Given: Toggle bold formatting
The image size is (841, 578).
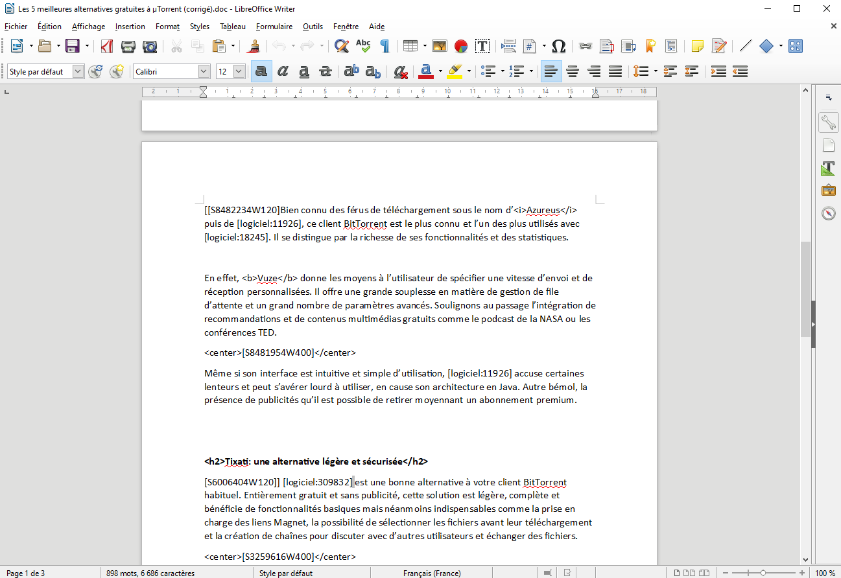Looking at the screenshot, I should [261, 71].
